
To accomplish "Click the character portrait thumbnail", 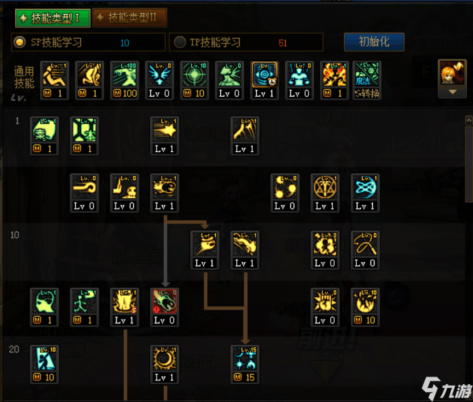I will point(452,73).
